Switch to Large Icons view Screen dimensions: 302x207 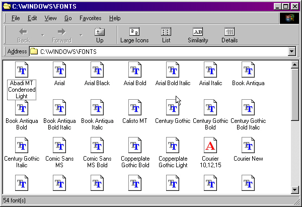click(x=134, y=35)
